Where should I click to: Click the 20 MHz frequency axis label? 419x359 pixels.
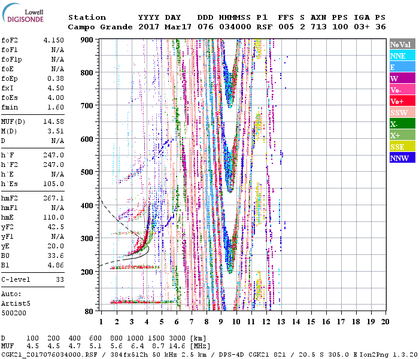coord(385,322)
